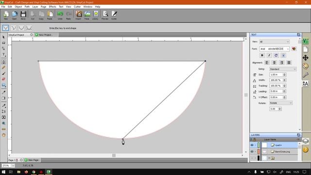Select the pencil drawing tool
The width and height of the screenshot is (311, 175).
(3, 68)
